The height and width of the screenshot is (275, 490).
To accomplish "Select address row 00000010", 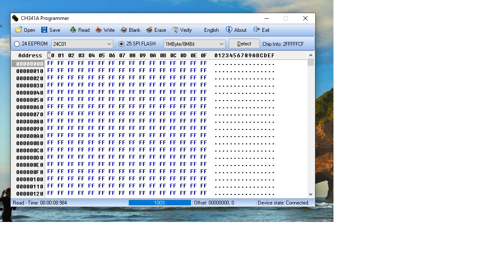I will click(30, 71).
